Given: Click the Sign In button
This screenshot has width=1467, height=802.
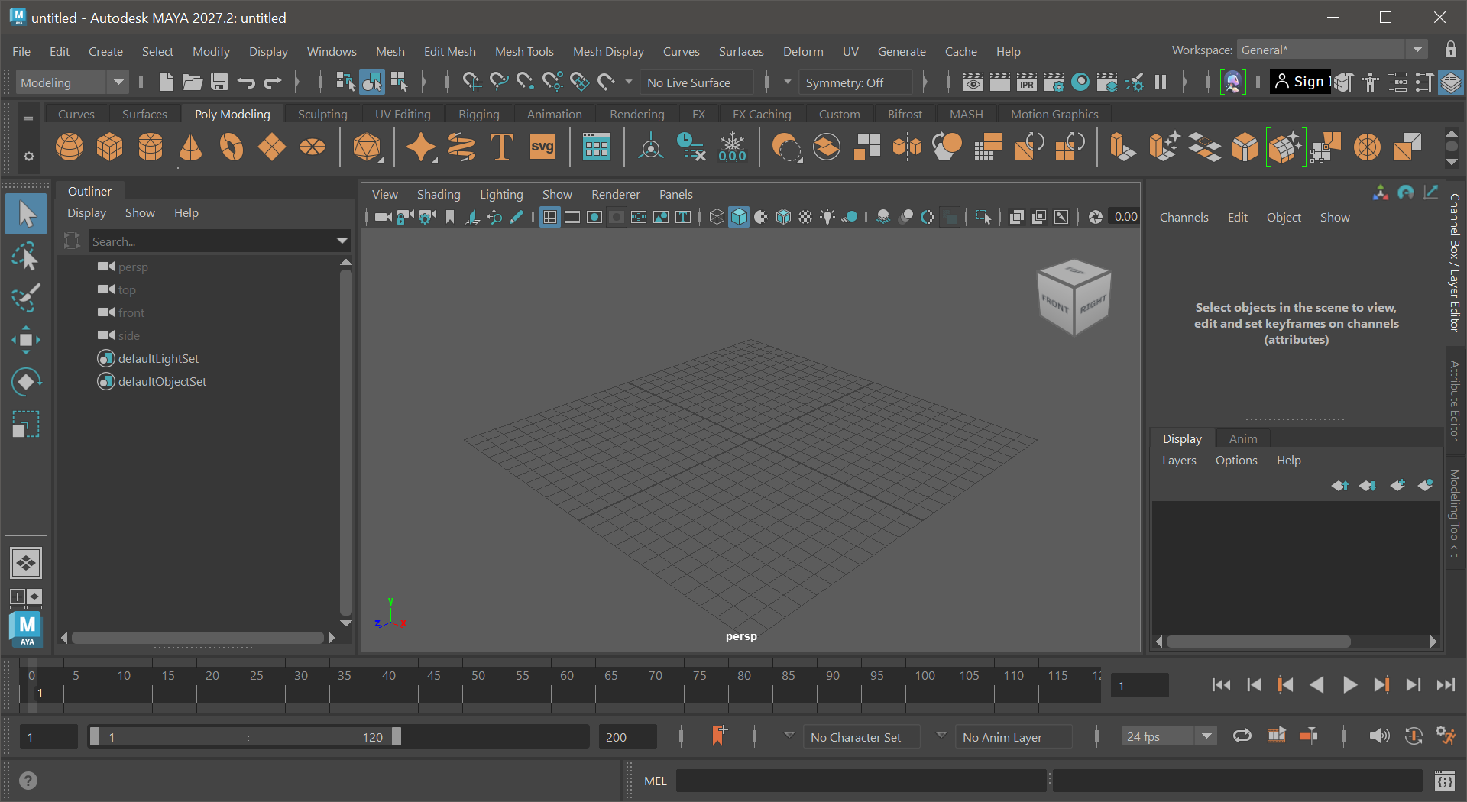Looking at the screenshot, I should 1300,82.
